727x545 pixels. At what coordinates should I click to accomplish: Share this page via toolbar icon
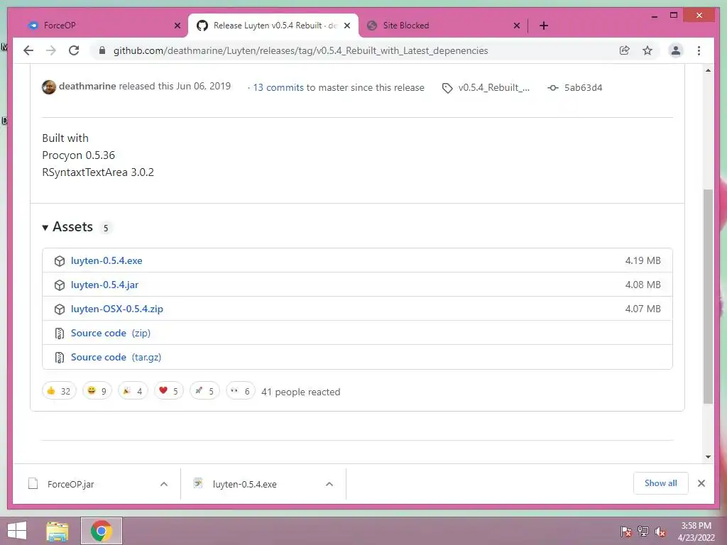pos(625,50)
